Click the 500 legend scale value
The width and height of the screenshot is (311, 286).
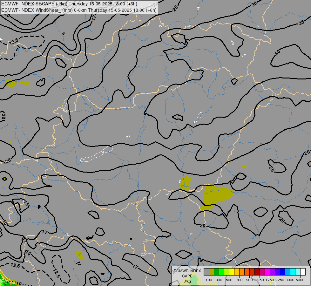coord(229,280)
